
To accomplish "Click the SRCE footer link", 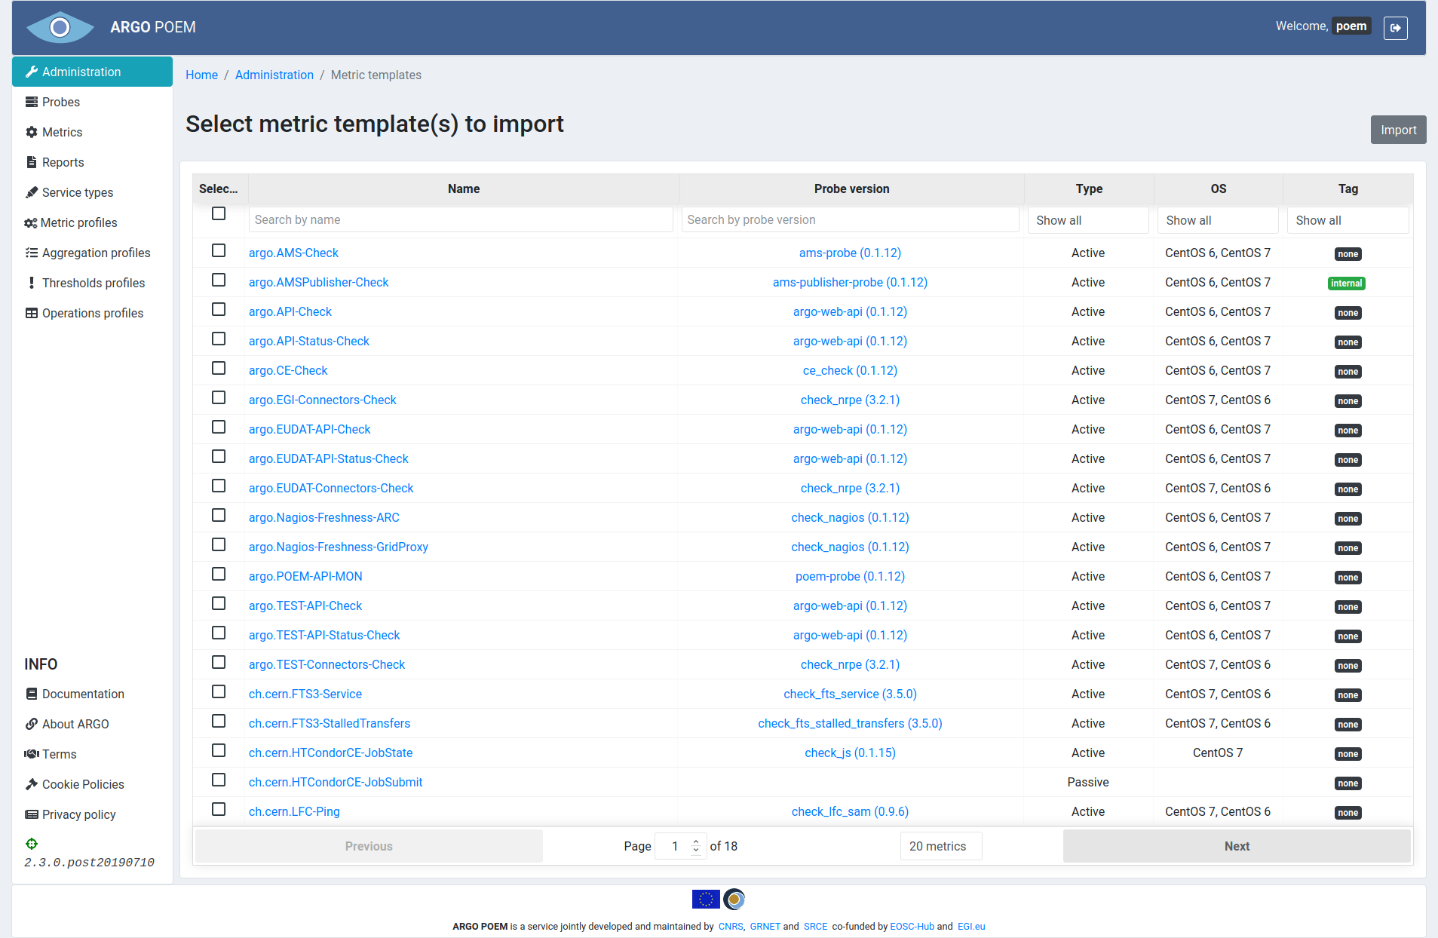I will tap(815, 926).
